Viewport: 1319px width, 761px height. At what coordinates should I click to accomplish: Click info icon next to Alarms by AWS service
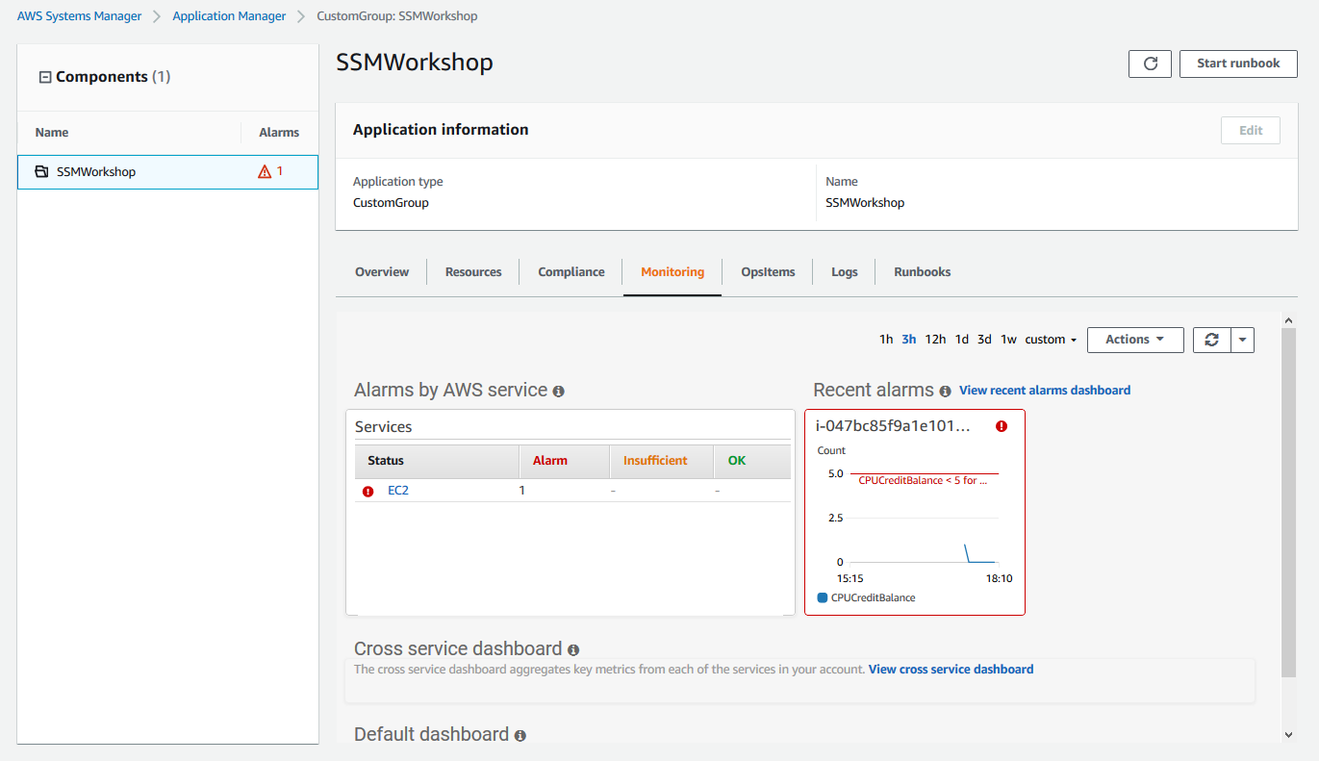pos(559,392)
